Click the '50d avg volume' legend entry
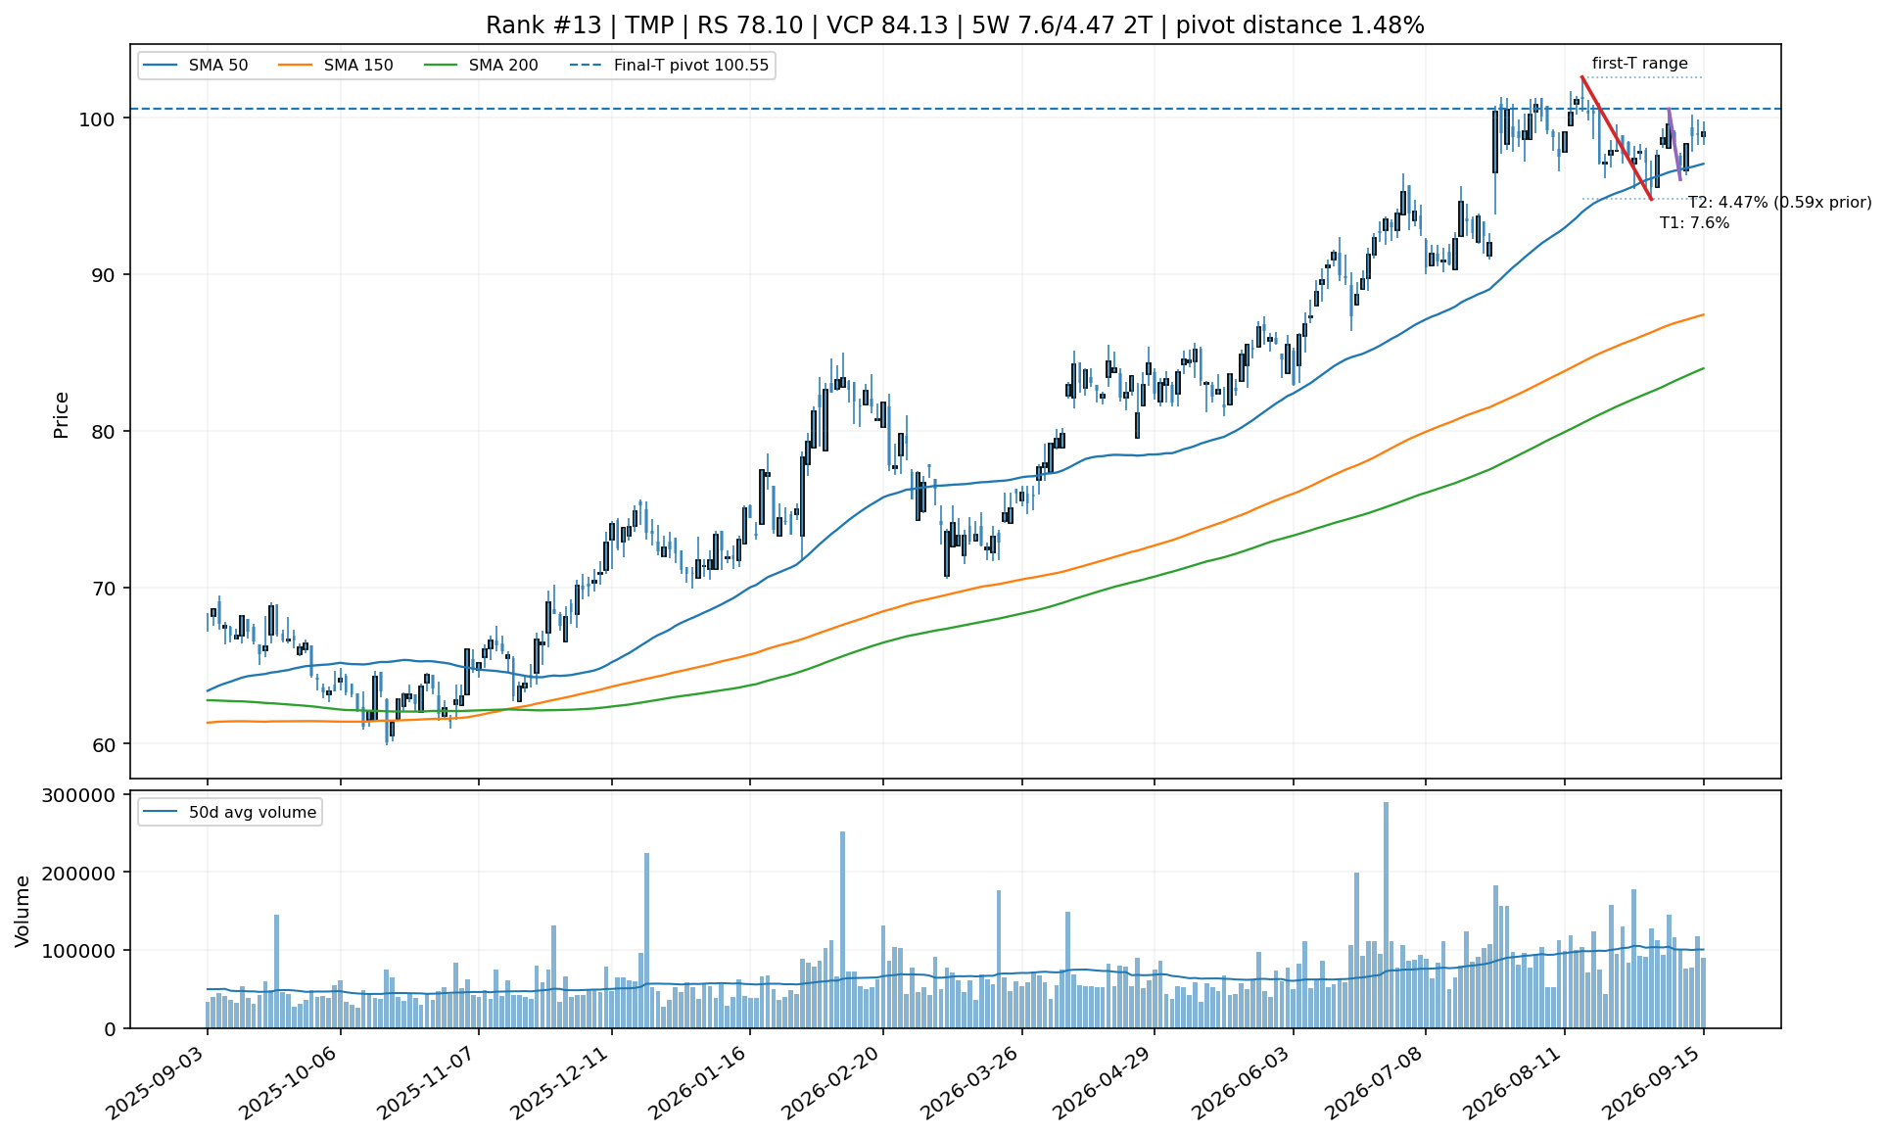This screenshot has width=1886, height=1137. pos(230,812)
